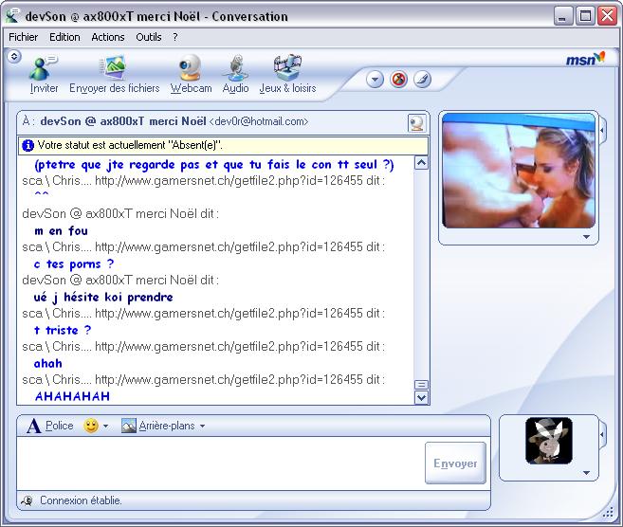Click the uppercase chat message 'AHAHAHAH'
This screenshot has height=527, width=623.
pos(72,396)
